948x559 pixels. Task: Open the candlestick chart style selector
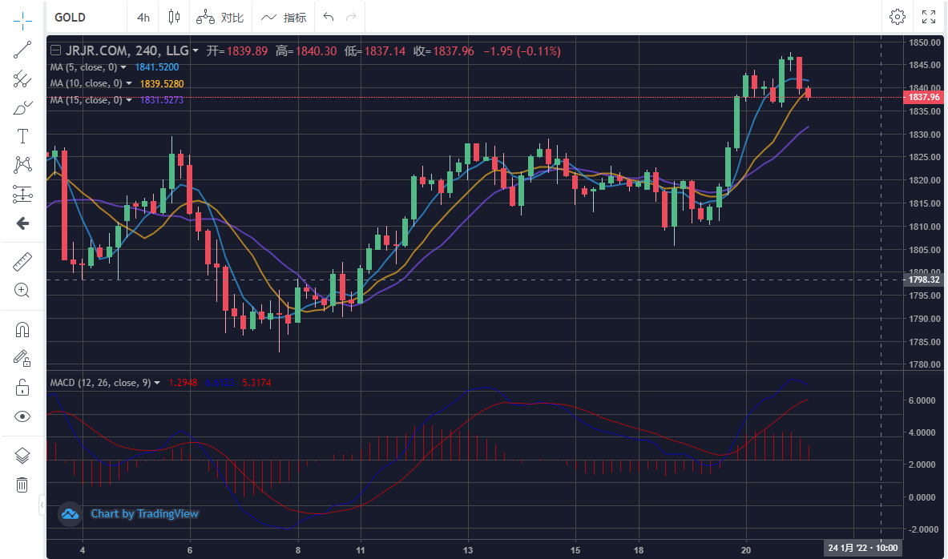[174, 17]
